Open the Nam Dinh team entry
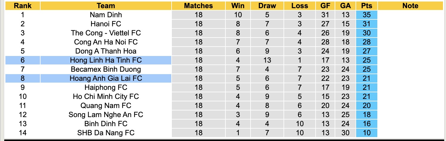This screenshot has height=141, width=446. click(106, 15)
